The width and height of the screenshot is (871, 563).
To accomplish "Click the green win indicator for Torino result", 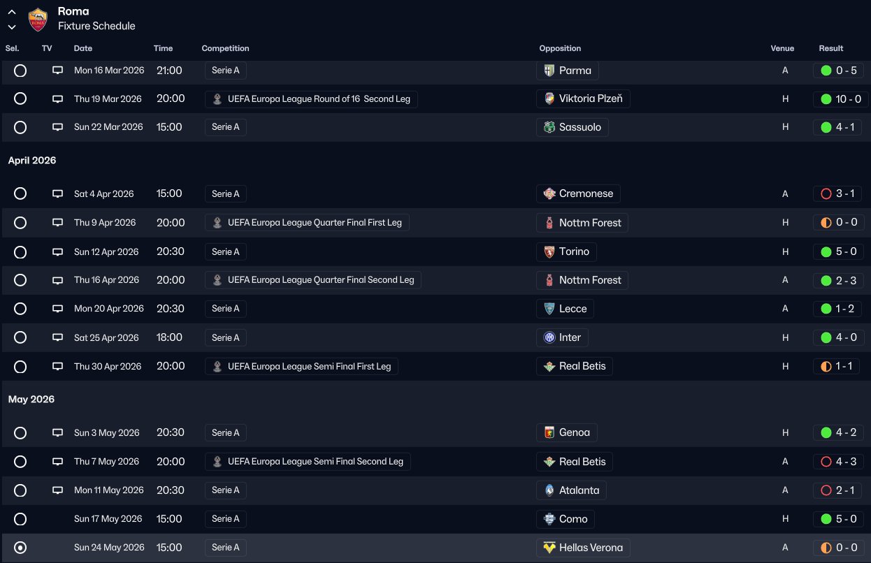I will coord(826,251).
